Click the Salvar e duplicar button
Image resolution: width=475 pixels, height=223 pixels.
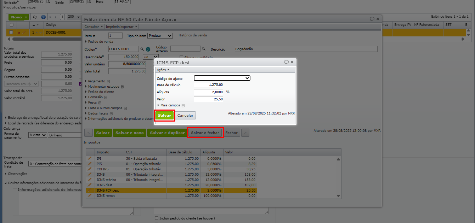[167, 133]
